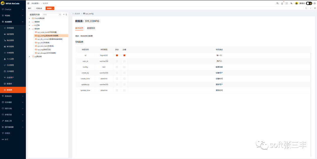Toggle 主键 checkbox for update_time row

pyautogui.click(x=124, y=90)
